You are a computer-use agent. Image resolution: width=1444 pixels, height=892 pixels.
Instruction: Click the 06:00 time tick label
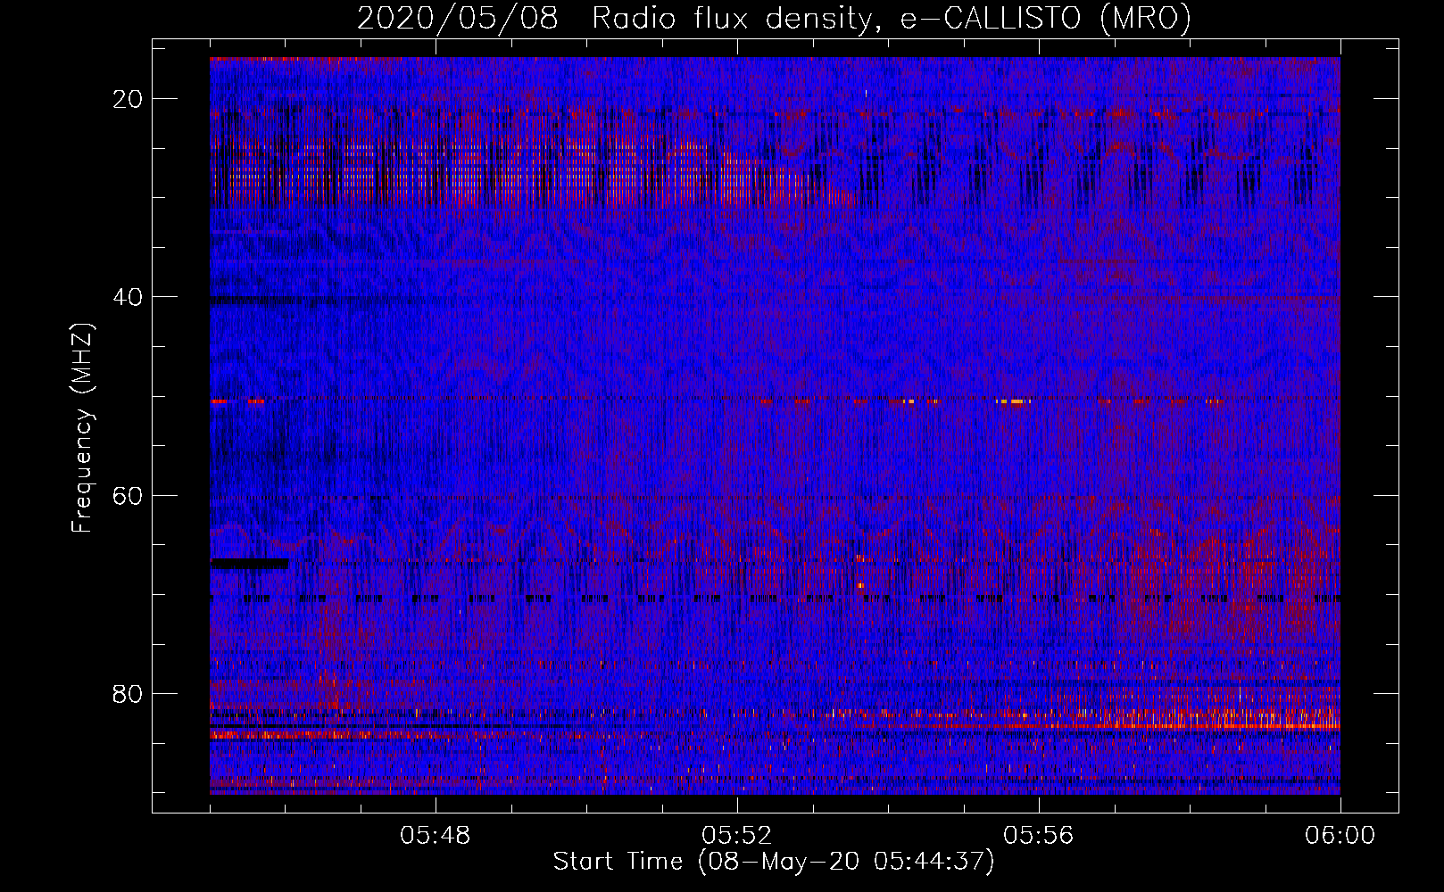point(1340,837)
